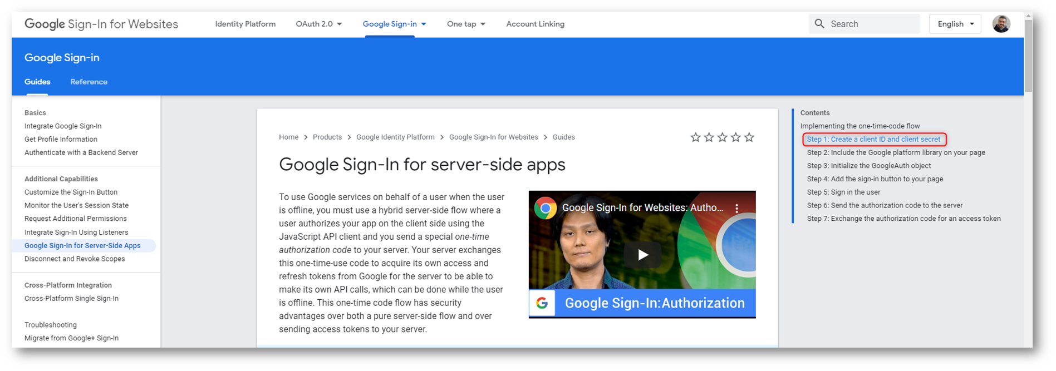
Task: Open Disconnect and Revoke Scopes guide
Action: pos(75,259)
